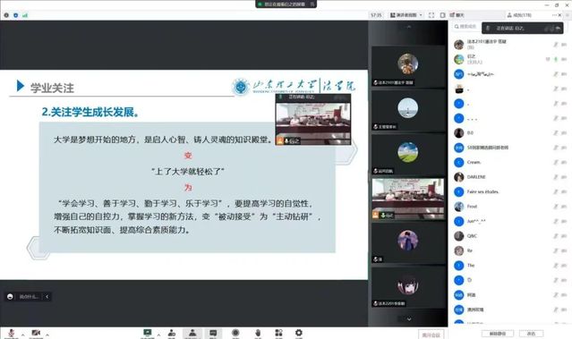
Task: Show next video tiles with down chevron
Action: coord(409,319)
